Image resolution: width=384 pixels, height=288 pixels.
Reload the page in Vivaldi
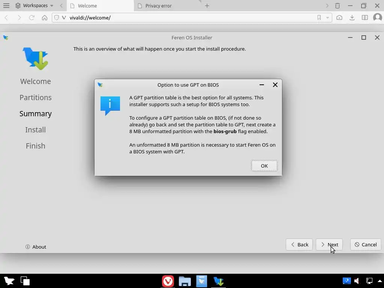click(32, 18)
